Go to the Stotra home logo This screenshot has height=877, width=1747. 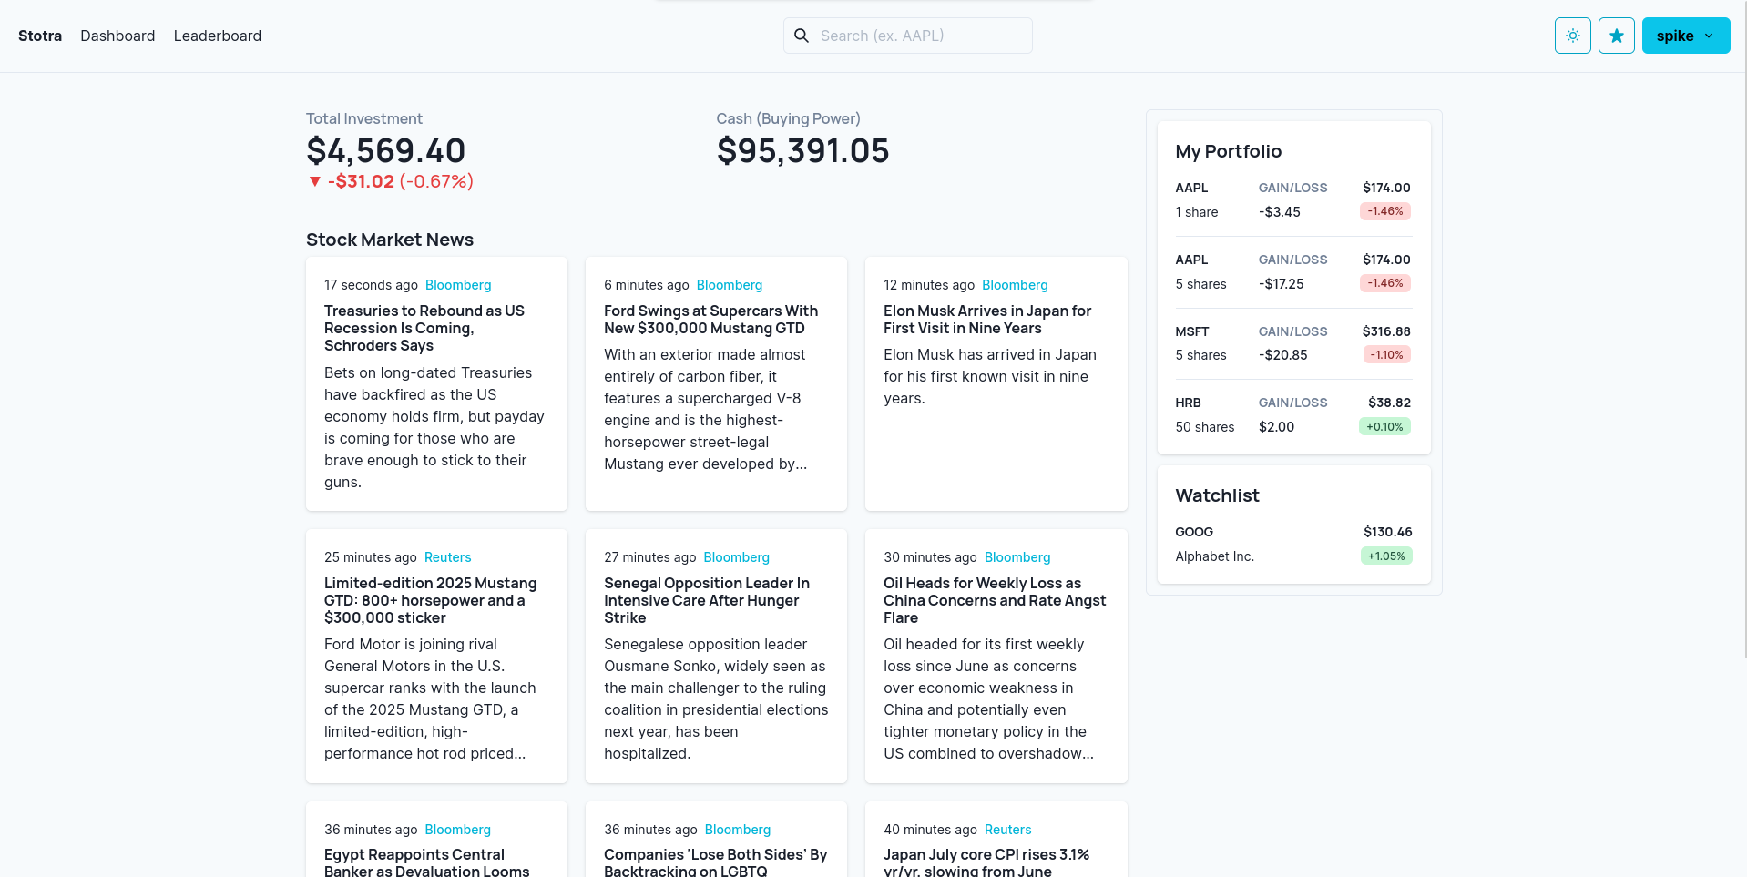click(40, 36)
